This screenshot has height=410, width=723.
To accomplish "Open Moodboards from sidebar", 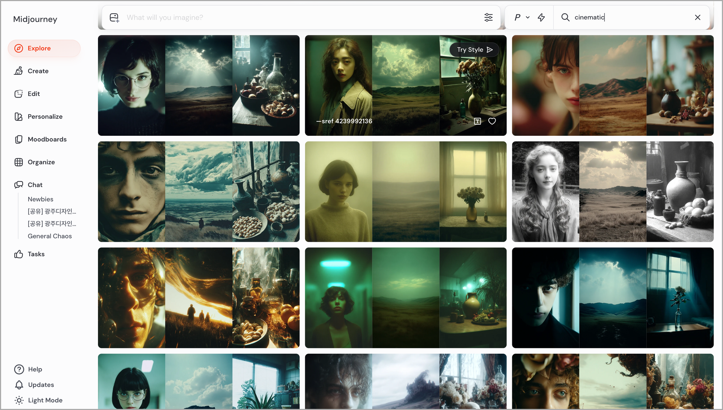I will [47, 139].
